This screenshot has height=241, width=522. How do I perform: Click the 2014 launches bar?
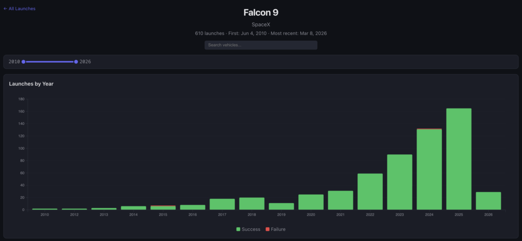(x=134, y=208)
